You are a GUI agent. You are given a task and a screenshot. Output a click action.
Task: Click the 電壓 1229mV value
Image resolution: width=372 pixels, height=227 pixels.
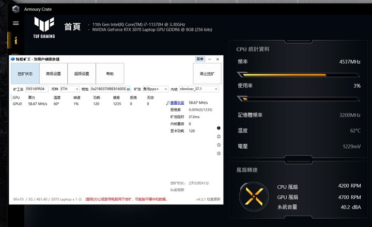tap(352, 147)
